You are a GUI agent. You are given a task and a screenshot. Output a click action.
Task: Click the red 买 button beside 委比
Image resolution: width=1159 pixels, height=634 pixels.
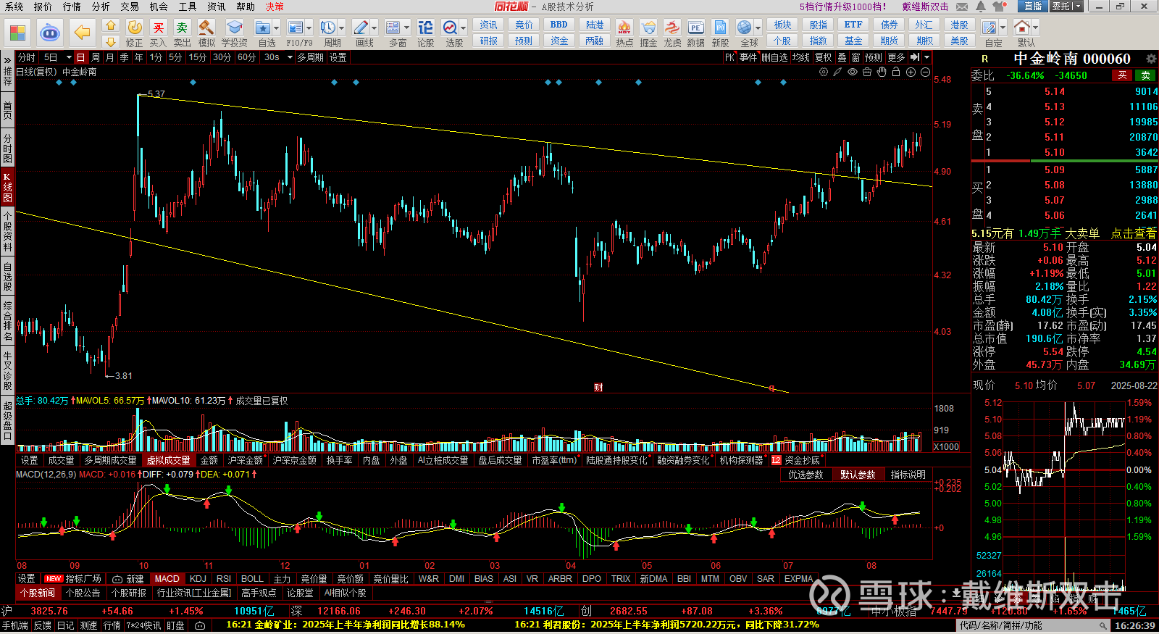[x=1122, y=75]
